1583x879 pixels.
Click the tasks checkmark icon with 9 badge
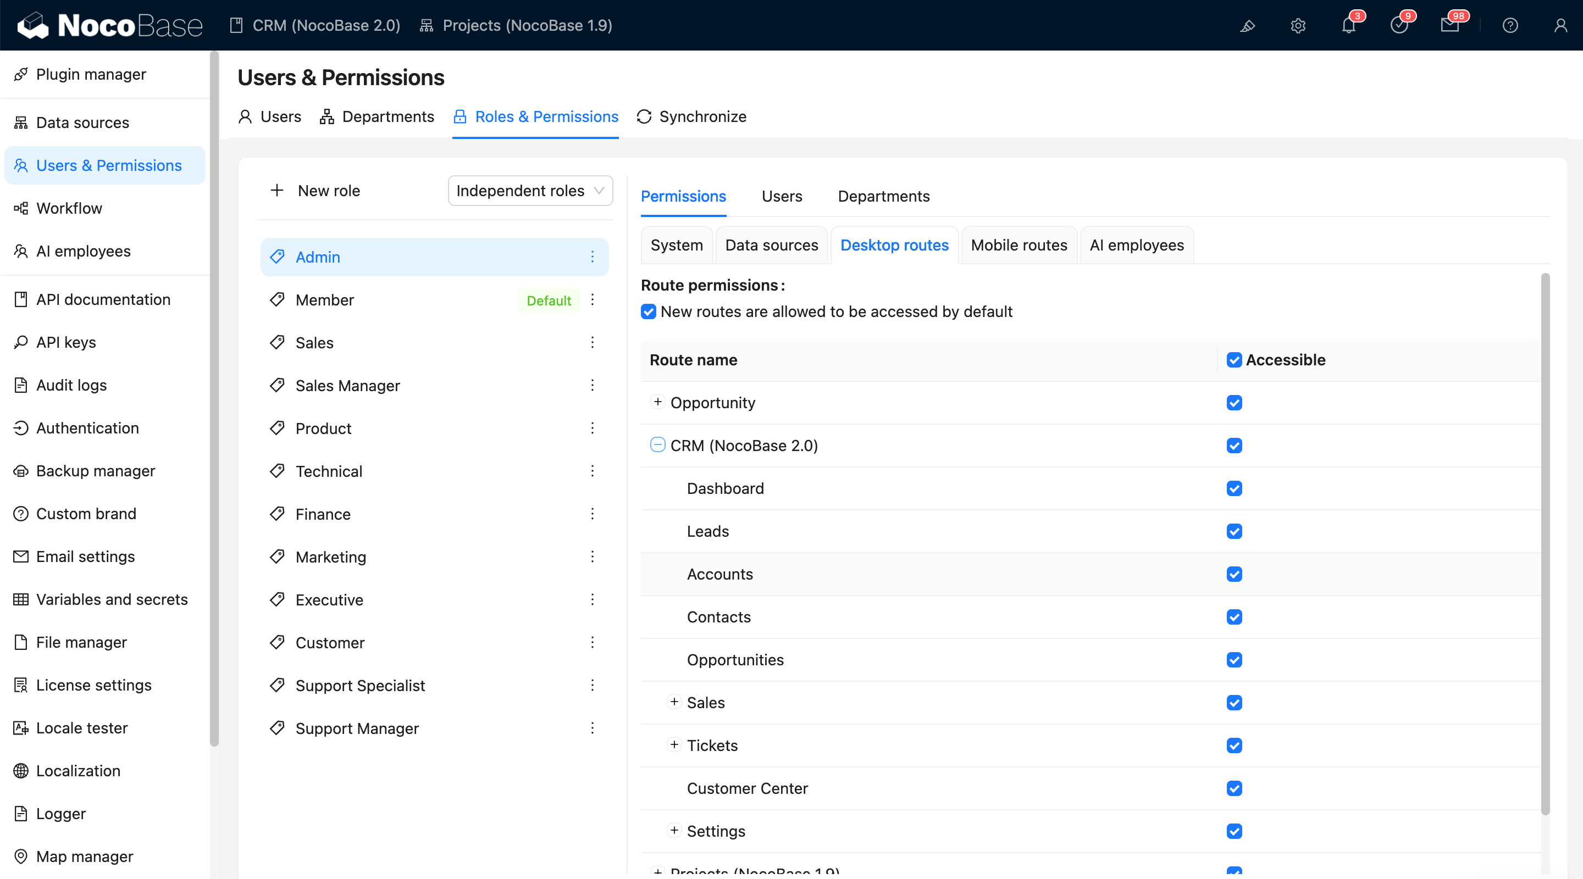1399,26
